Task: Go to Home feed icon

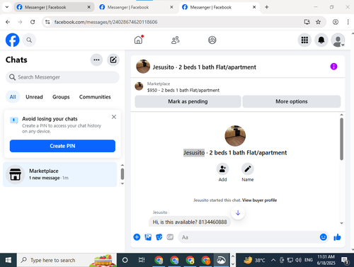Action: tap(139, 40)
